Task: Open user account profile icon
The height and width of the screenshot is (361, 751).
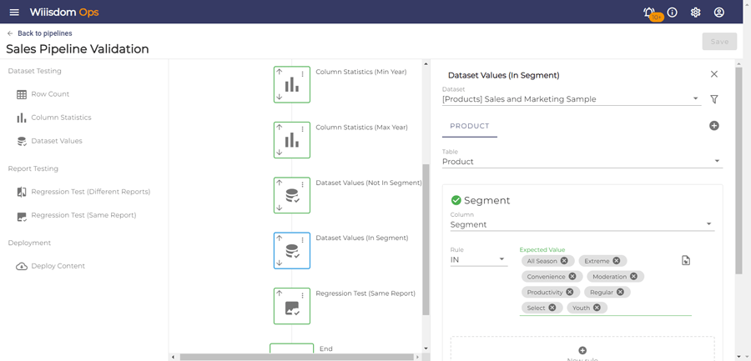Action: click(719, 13)
